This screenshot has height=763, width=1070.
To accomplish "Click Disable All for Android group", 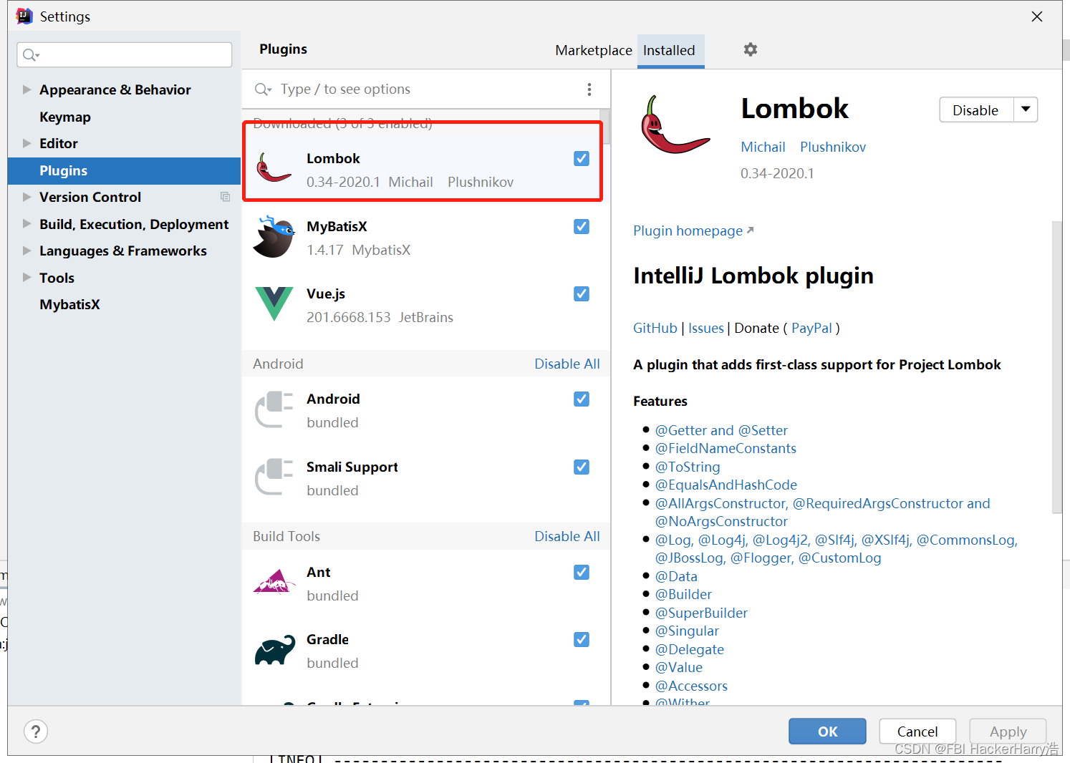I will (x=567, y=364).
